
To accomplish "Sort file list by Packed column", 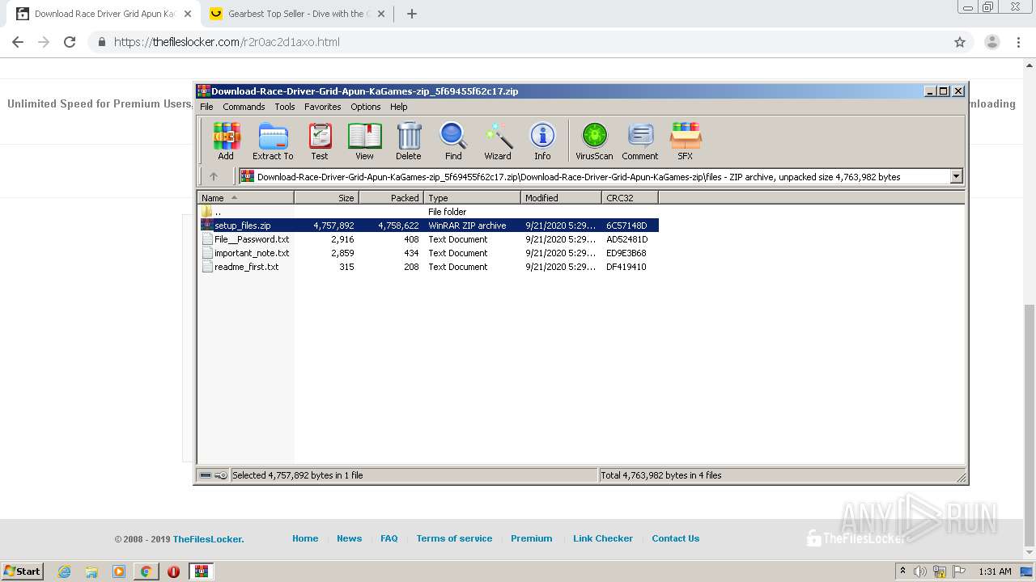I will [392, 197].
